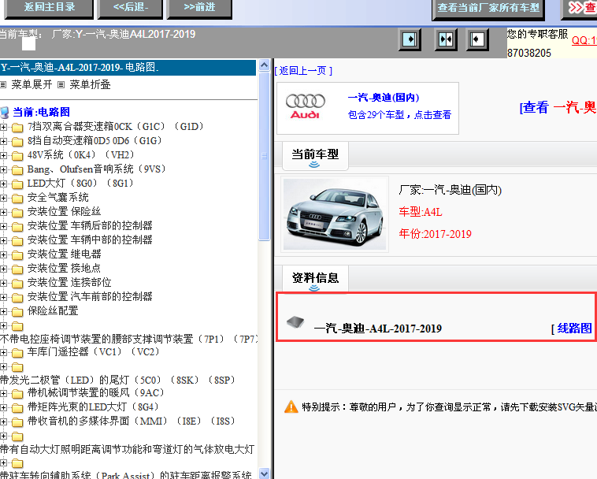Screen dimensions: 597x479
Task: Click folder icon of 安装位置 接地点
Action: click(17, 269)
